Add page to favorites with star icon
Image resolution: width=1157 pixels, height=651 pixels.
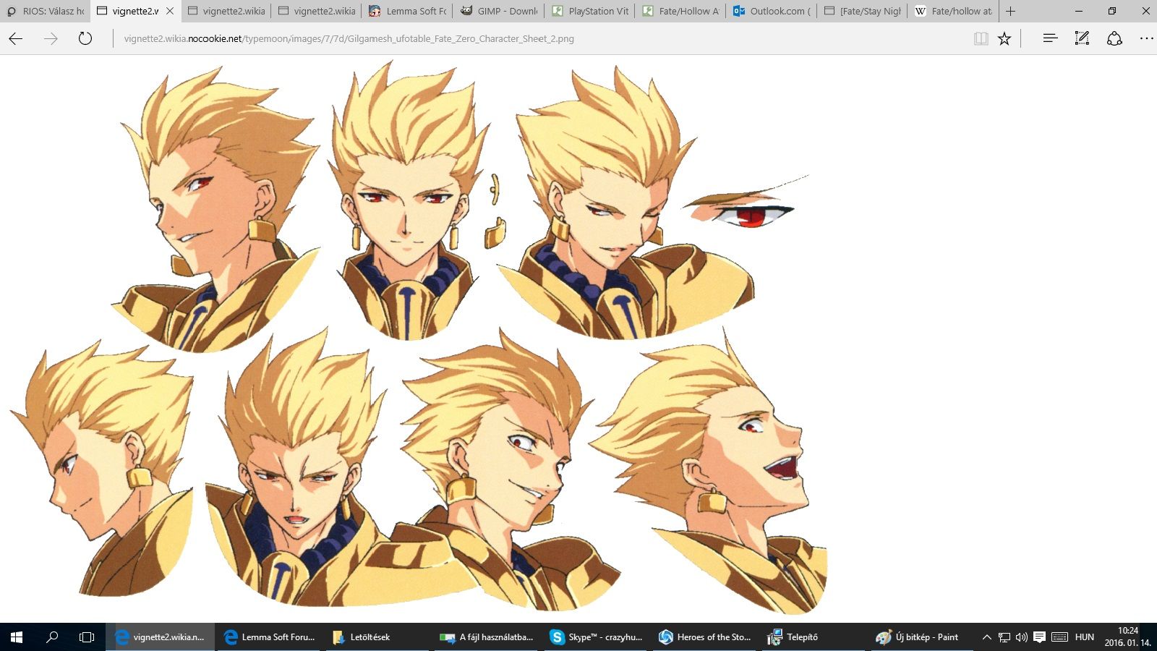[x=1004, y=38]
